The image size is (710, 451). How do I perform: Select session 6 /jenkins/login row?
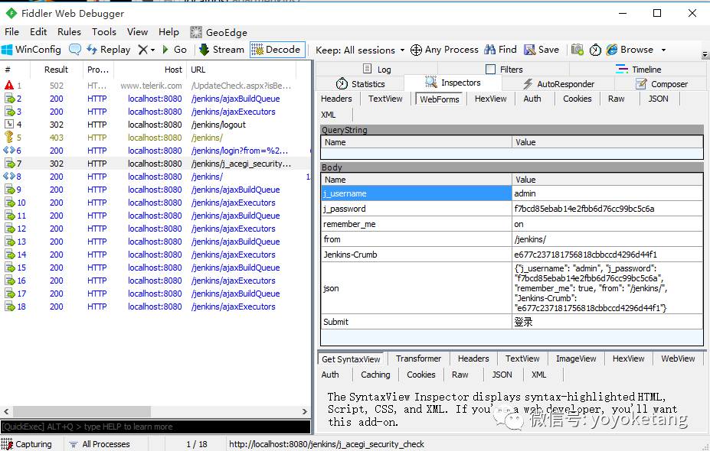tap(155, 151)
